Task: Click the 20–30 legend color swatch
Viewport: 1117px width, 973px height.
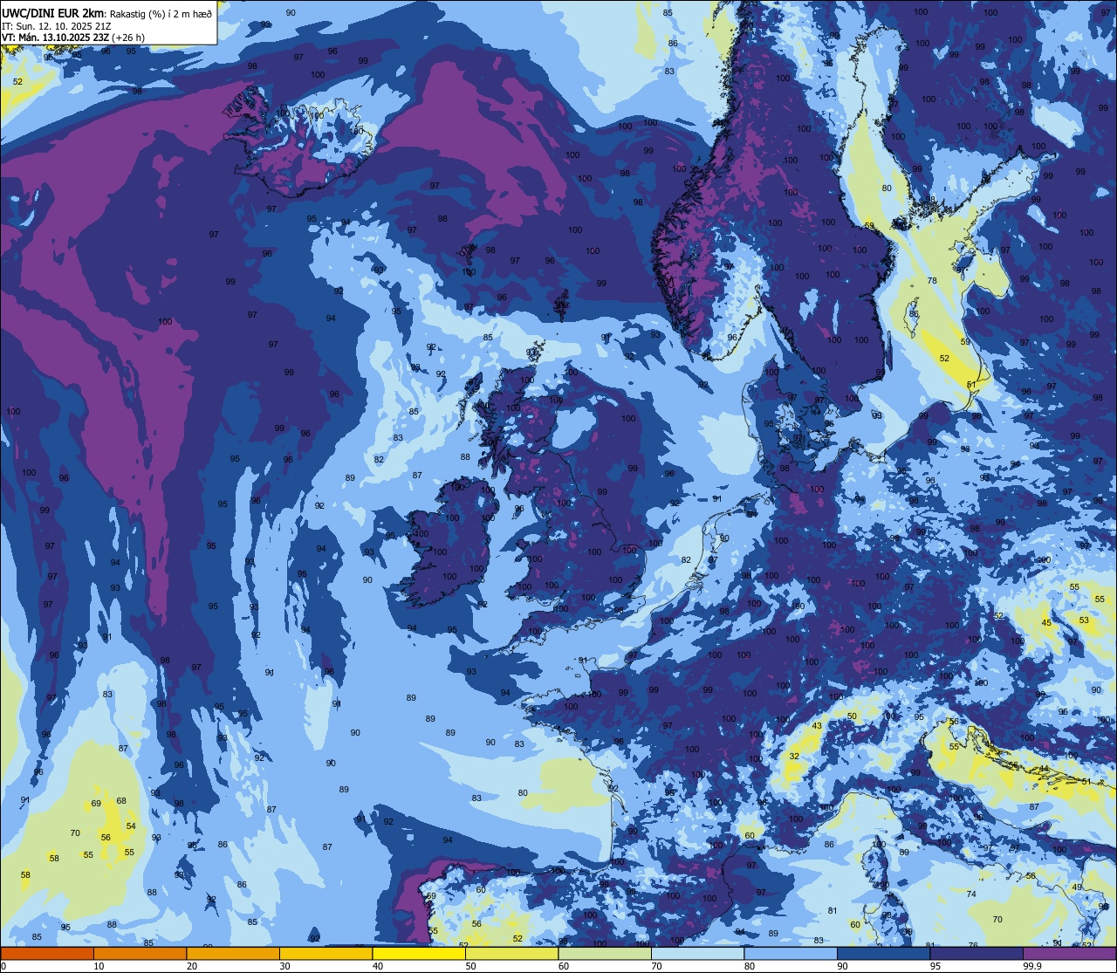Action: point(233,954)
